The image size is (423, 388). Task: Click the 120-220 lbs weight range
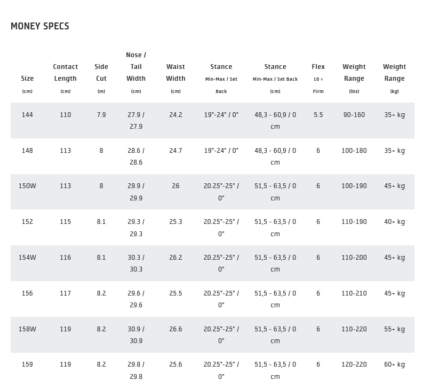[354, 364]
